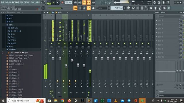Mute the 100 African Shaker Jeb track LED
This screenshot has width=184, height=103.
65,43
